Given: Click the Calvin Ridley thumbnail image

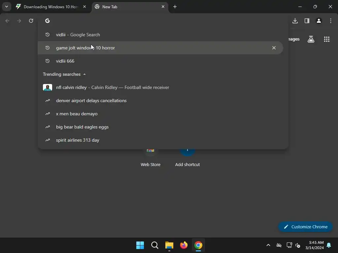Looking at the screenshot, I should tap(48, 87).
